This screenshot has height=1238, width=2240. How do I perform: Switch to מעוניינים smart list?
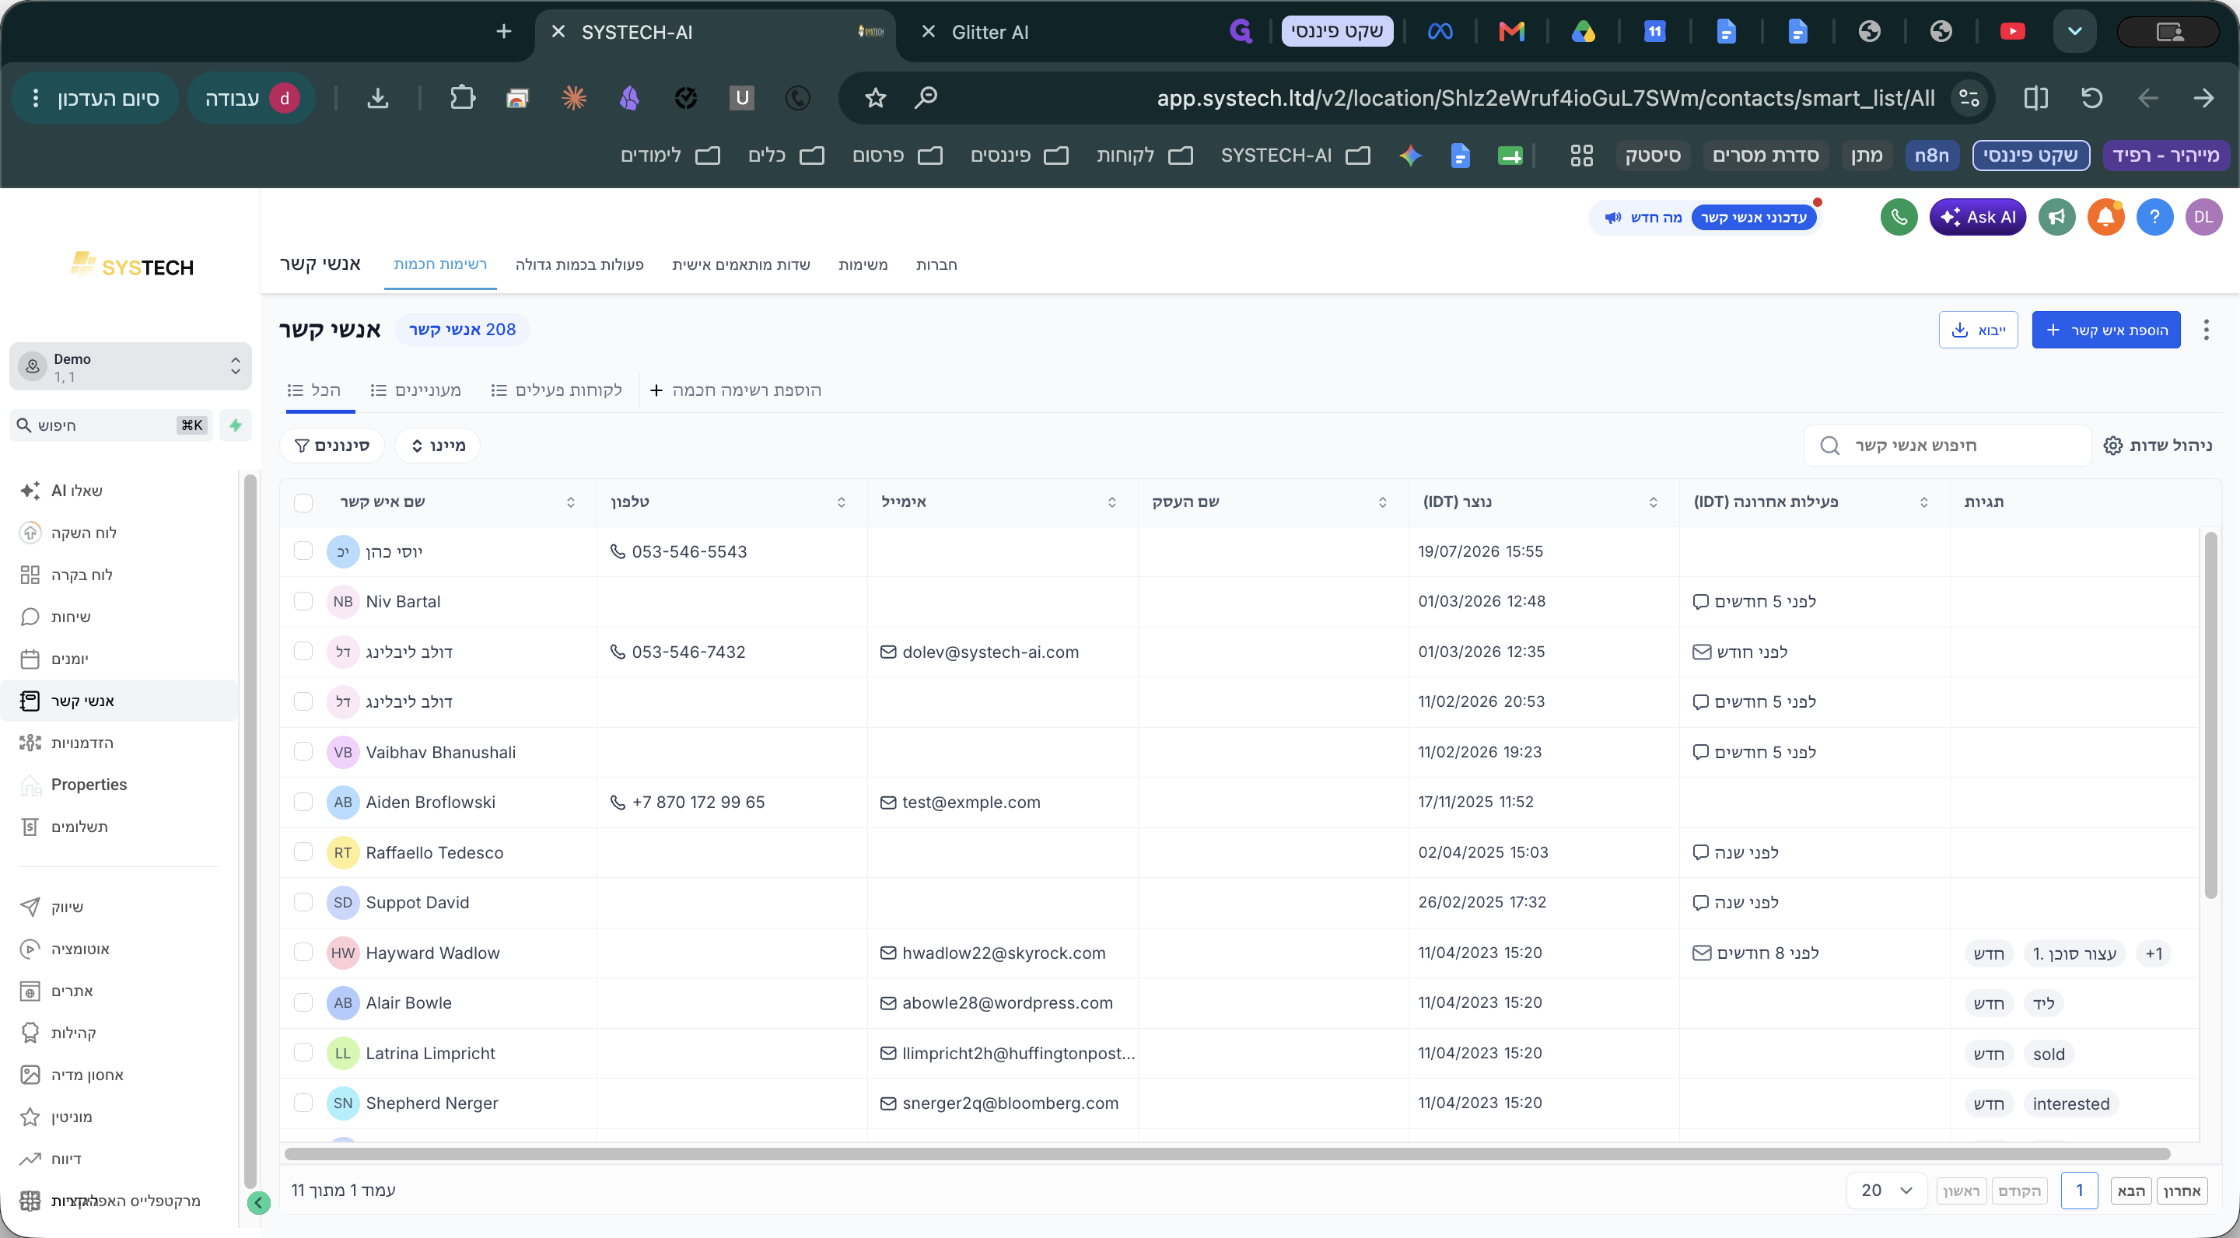[x=415, y=390]
